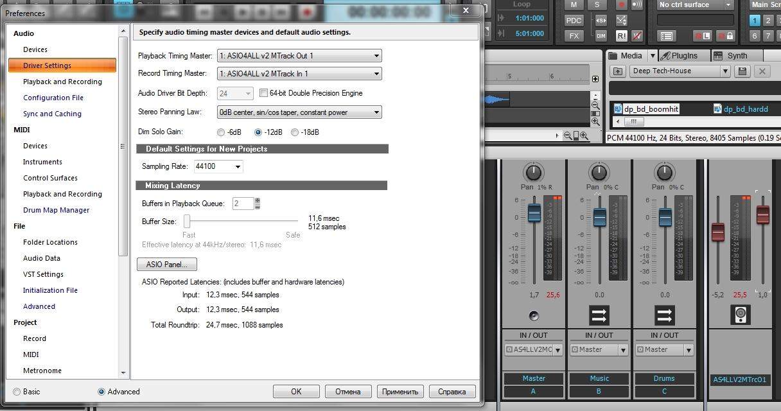The height and width of the screenshot is (411, 781).
Task: Open the control surface list icon
Action: pyautogui.click(x=666, y=36)
